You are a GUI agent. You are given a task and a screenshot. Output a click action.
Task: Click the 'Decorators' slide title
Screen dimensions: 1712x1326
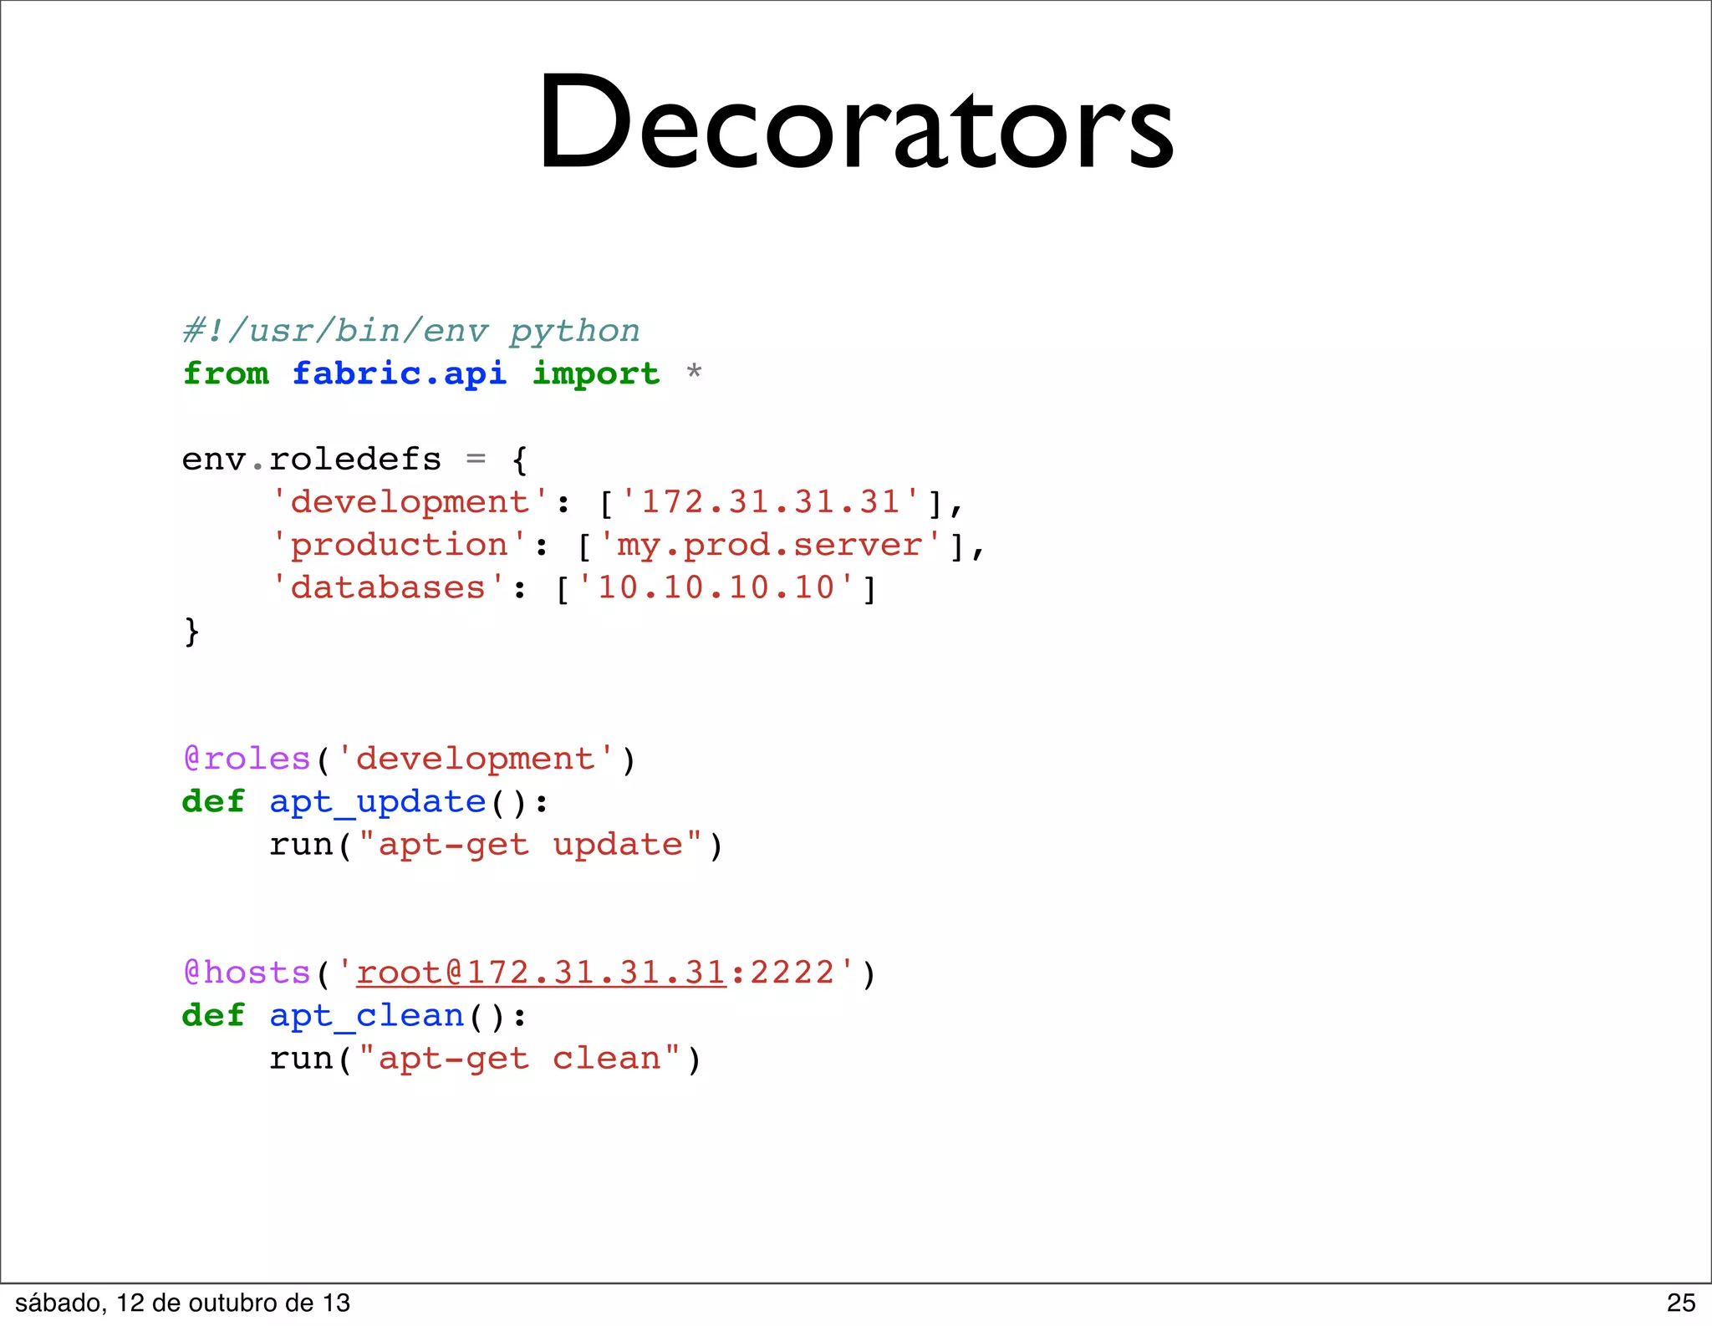pyautogui.click(x=856, y=123)
